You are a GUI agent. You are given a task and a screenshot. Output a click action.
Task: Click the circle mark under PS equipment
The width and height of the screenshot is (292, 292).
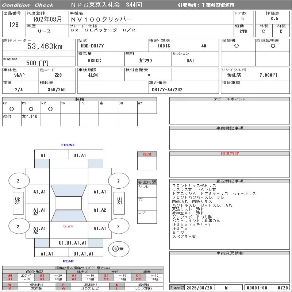pyautogui.click(x=31, y=109)
